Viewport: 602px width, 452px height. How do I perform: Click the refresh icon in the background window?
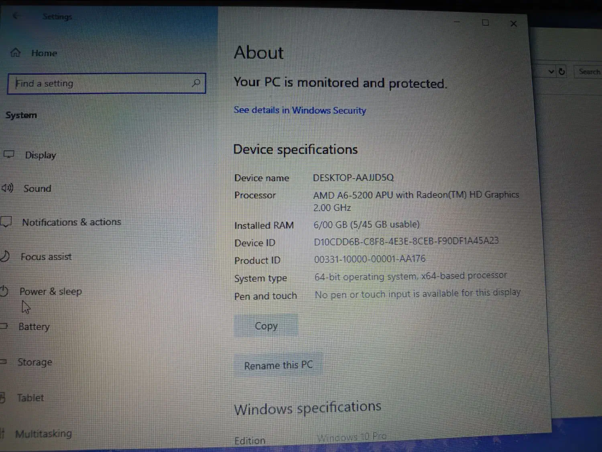(x=561, y=72)
